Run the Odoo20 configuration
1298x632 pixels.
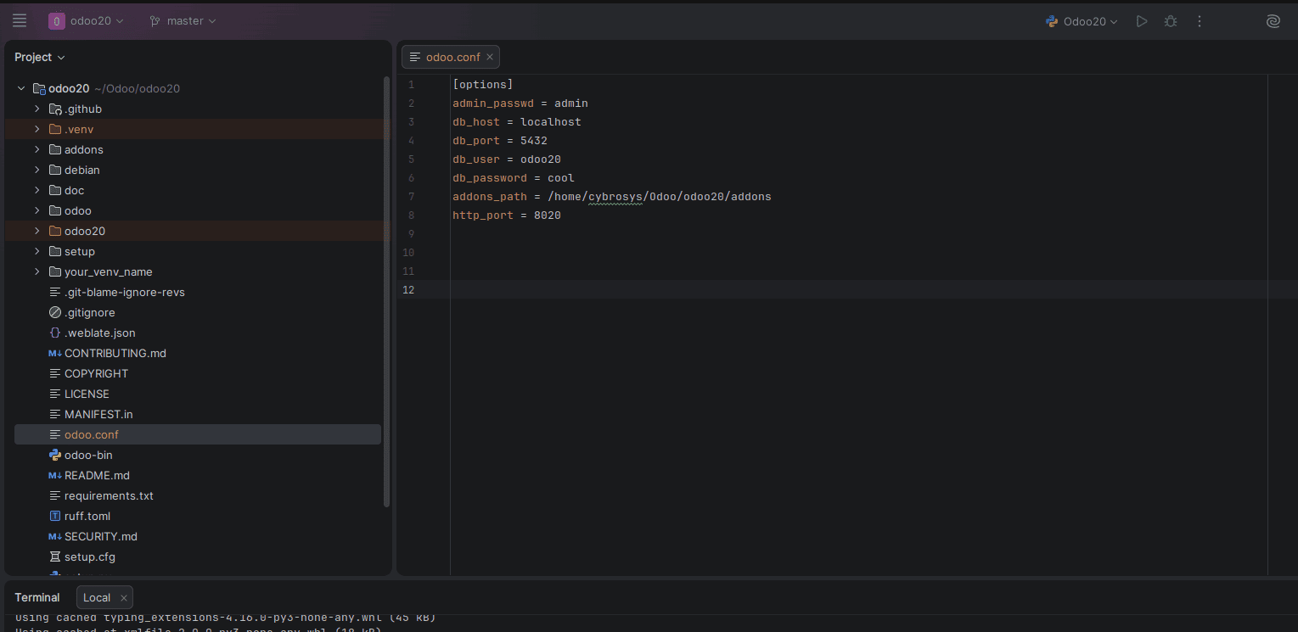pos(1142,21)
